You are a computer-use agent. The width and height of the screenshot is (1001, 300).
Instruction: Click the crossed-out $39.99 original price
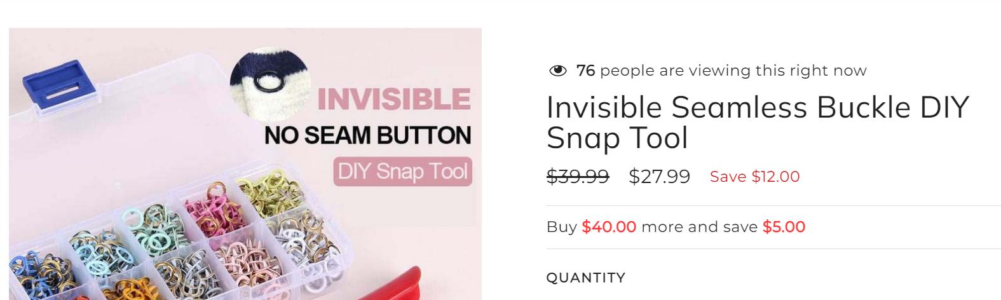pyautogui.click(x=577, y=176)
